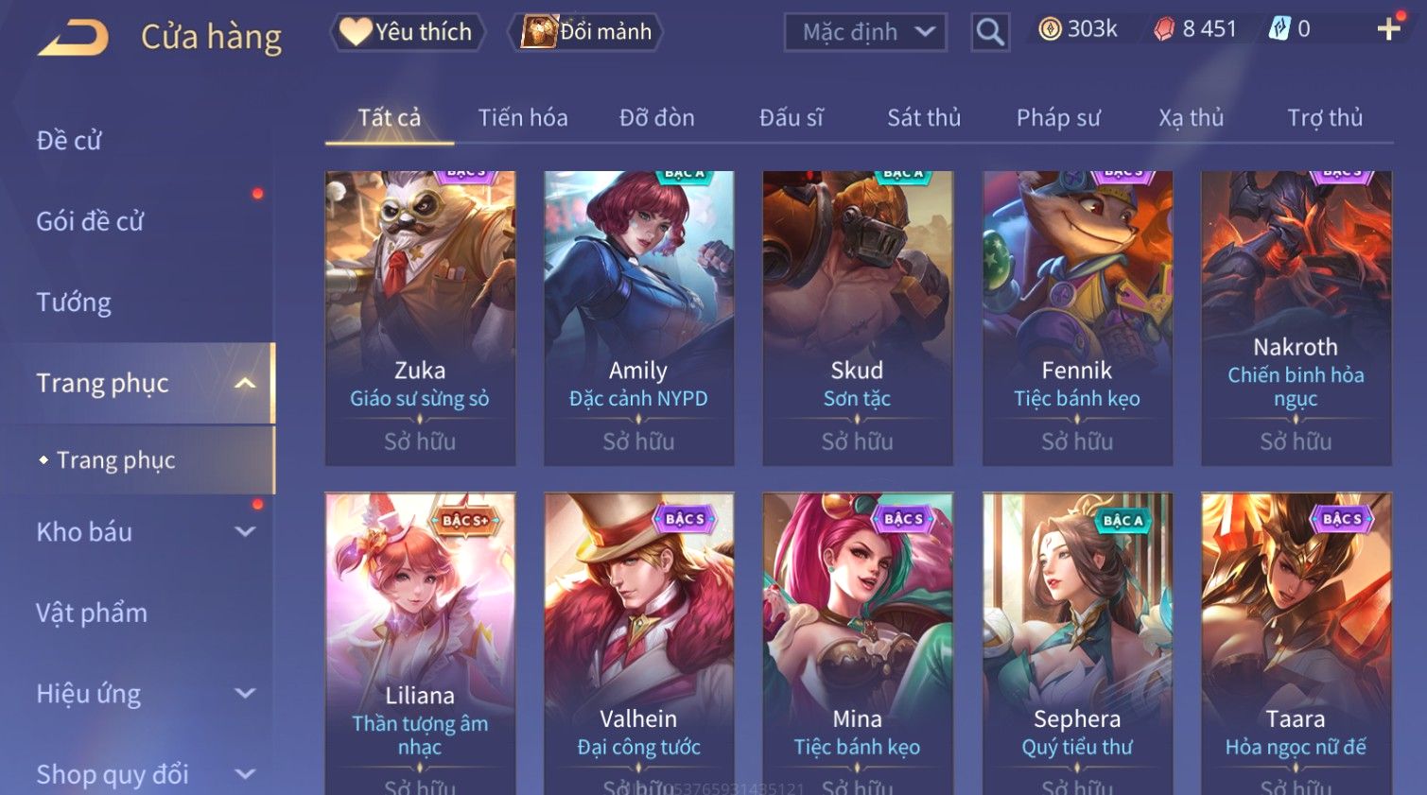Open the Zuka Giáo sư sừng sỏ skin card

(x=420, y=318)
